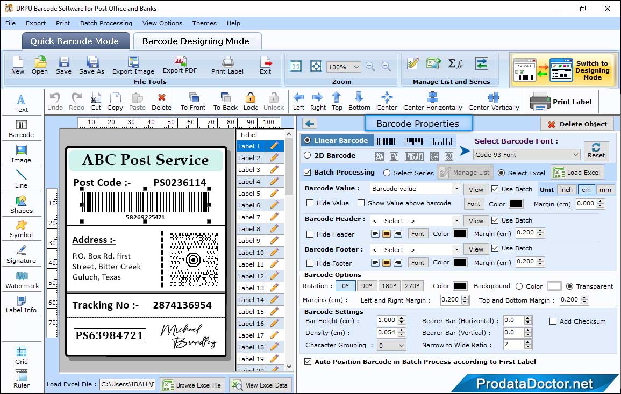Image resolution: width=621 pixels, height=394 pixels.
Task: Open the Themes menu
Action: click(x=204, y=23)
